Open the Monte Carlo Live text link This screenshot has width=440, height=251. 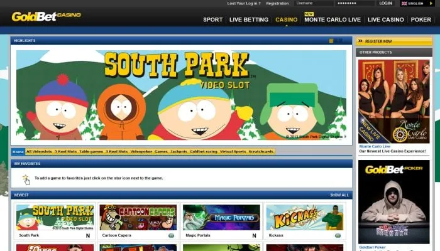(375, 146)
